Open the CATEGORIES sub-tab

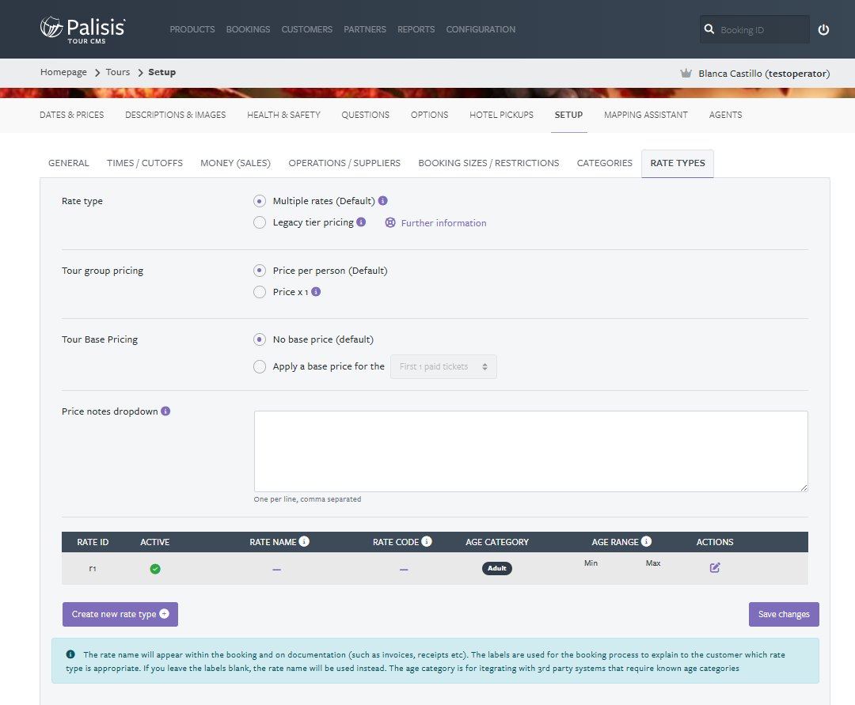(604, 163)
